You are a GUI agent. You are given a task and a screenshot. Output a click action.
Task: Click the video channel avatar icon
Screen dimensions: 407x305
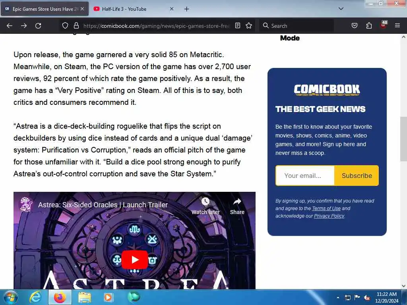point(27,205)
